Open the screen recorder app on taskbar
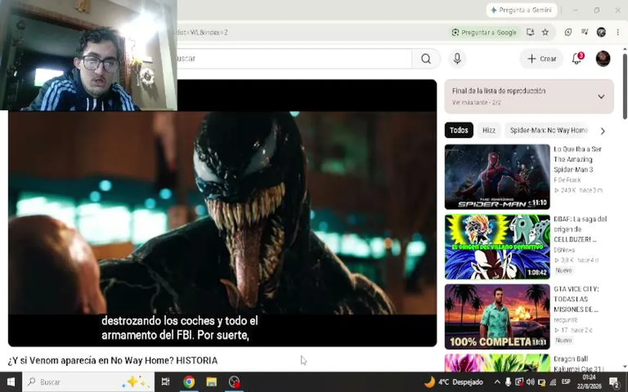 (x=234, y=382)
